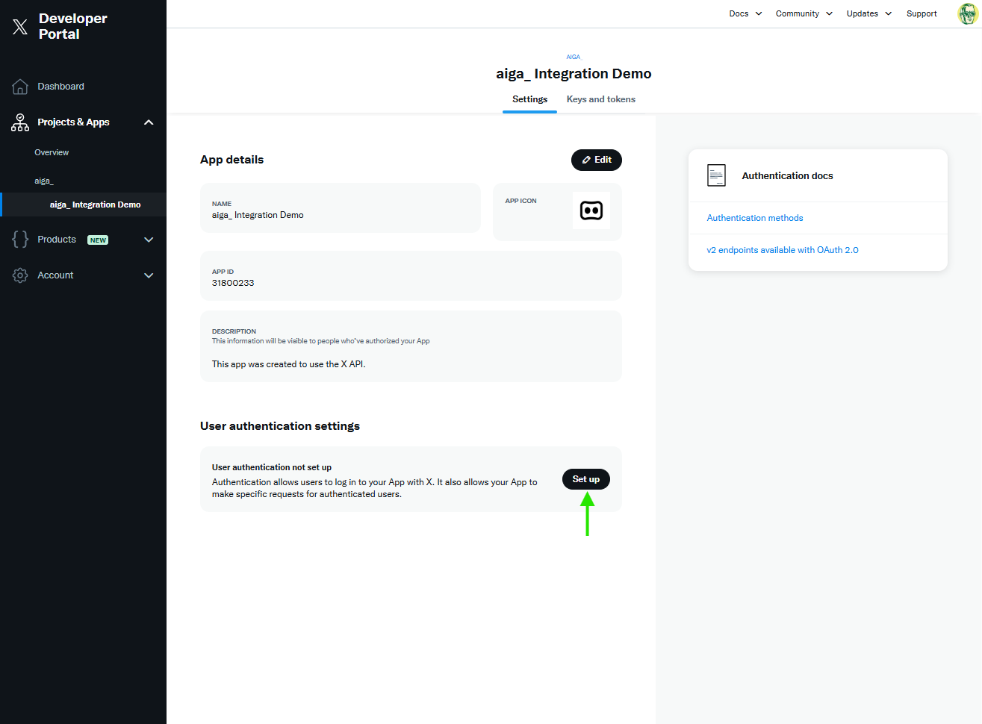Image resolution: width=982 pixels, height=724 pixels.
Task: Open Overview under Projects & Apps
Action: coord(52,152)
